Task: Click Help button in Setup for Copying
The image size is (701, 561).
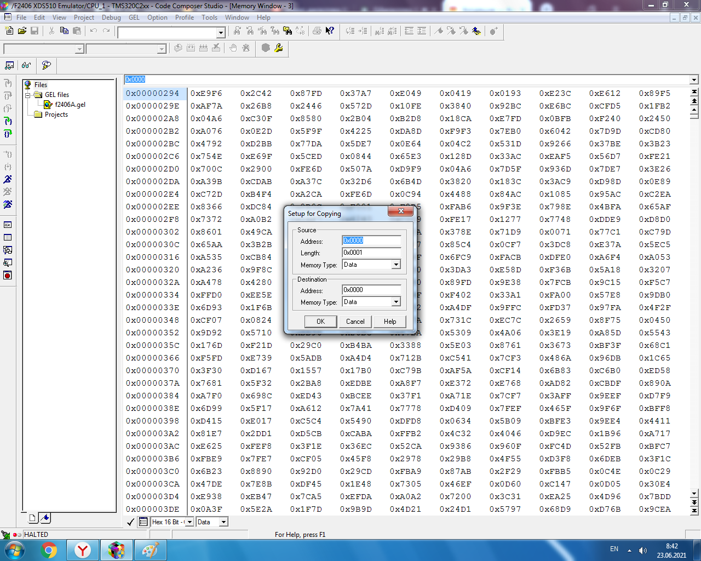Action: pos(390,322)
